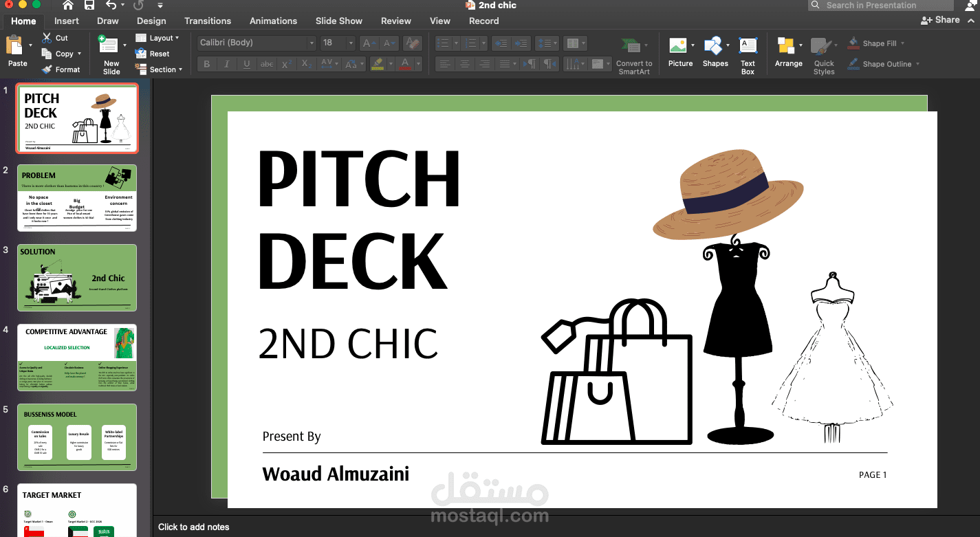This screenshot has height=537, width=980.
Task: Select the SOLUTION slide thumbnail
Action: pos(77,278)
